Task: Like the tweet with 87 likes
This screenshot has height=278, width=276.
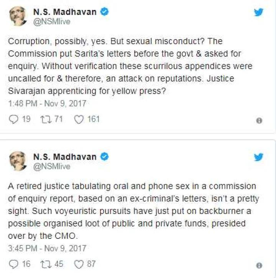Action: tap(79, 264)
